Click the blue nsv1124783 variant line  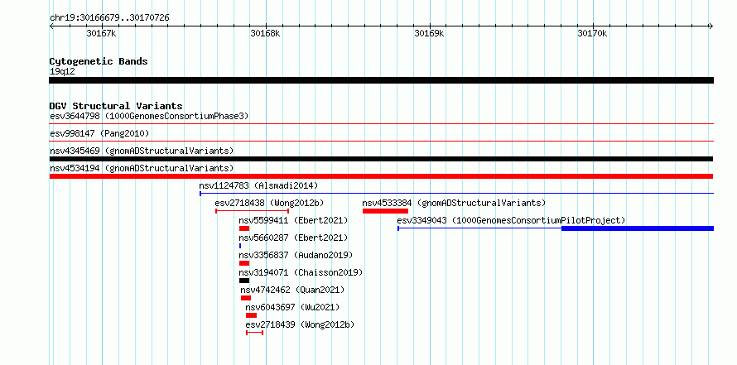pos(457,194)
